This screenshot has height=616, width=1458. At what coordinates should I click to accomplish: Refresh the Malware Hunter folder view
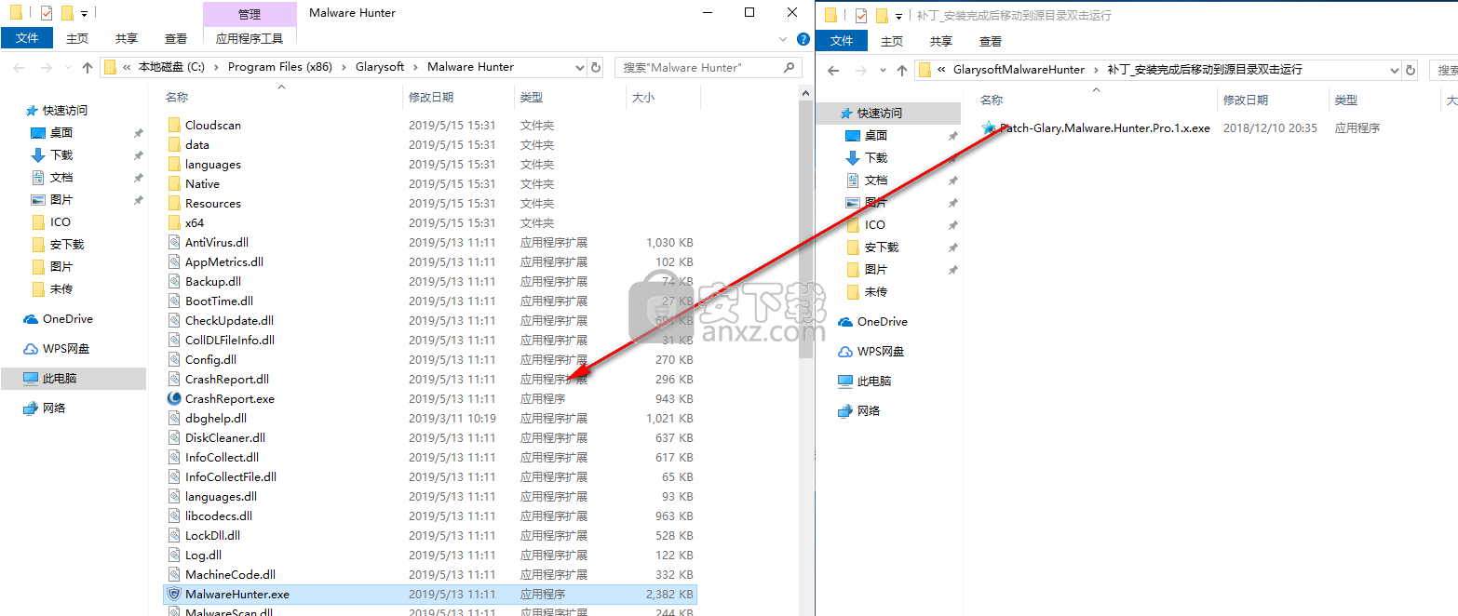pos(597,67)
